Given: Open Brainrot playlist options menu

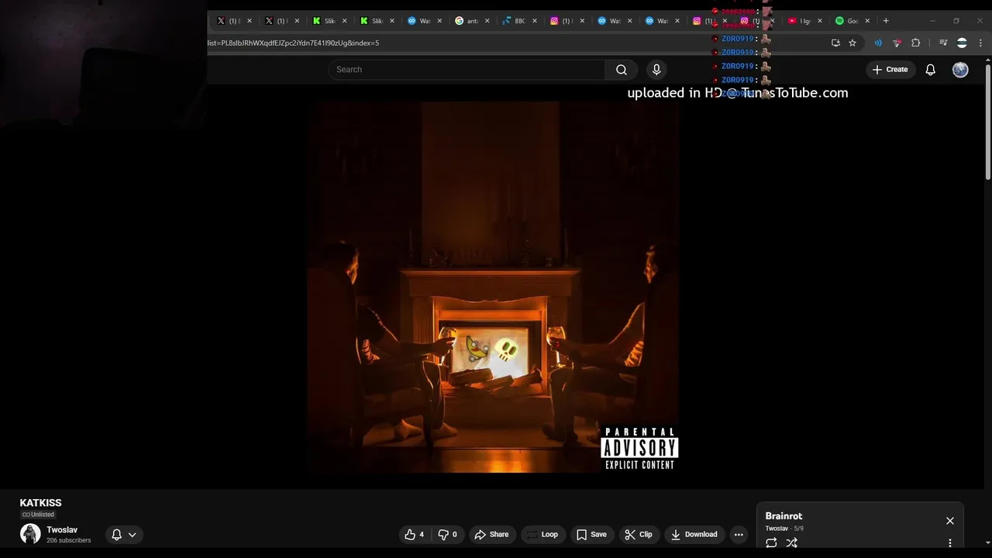Looking at the screenshot, I should click(950, 542).
